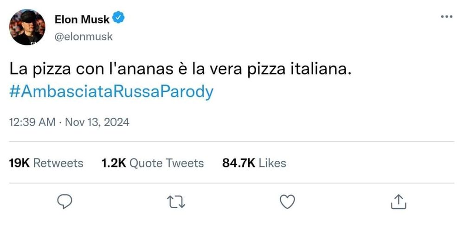
Task: Like the tweet with the heart icon
Action: click(x=288, y=201)
